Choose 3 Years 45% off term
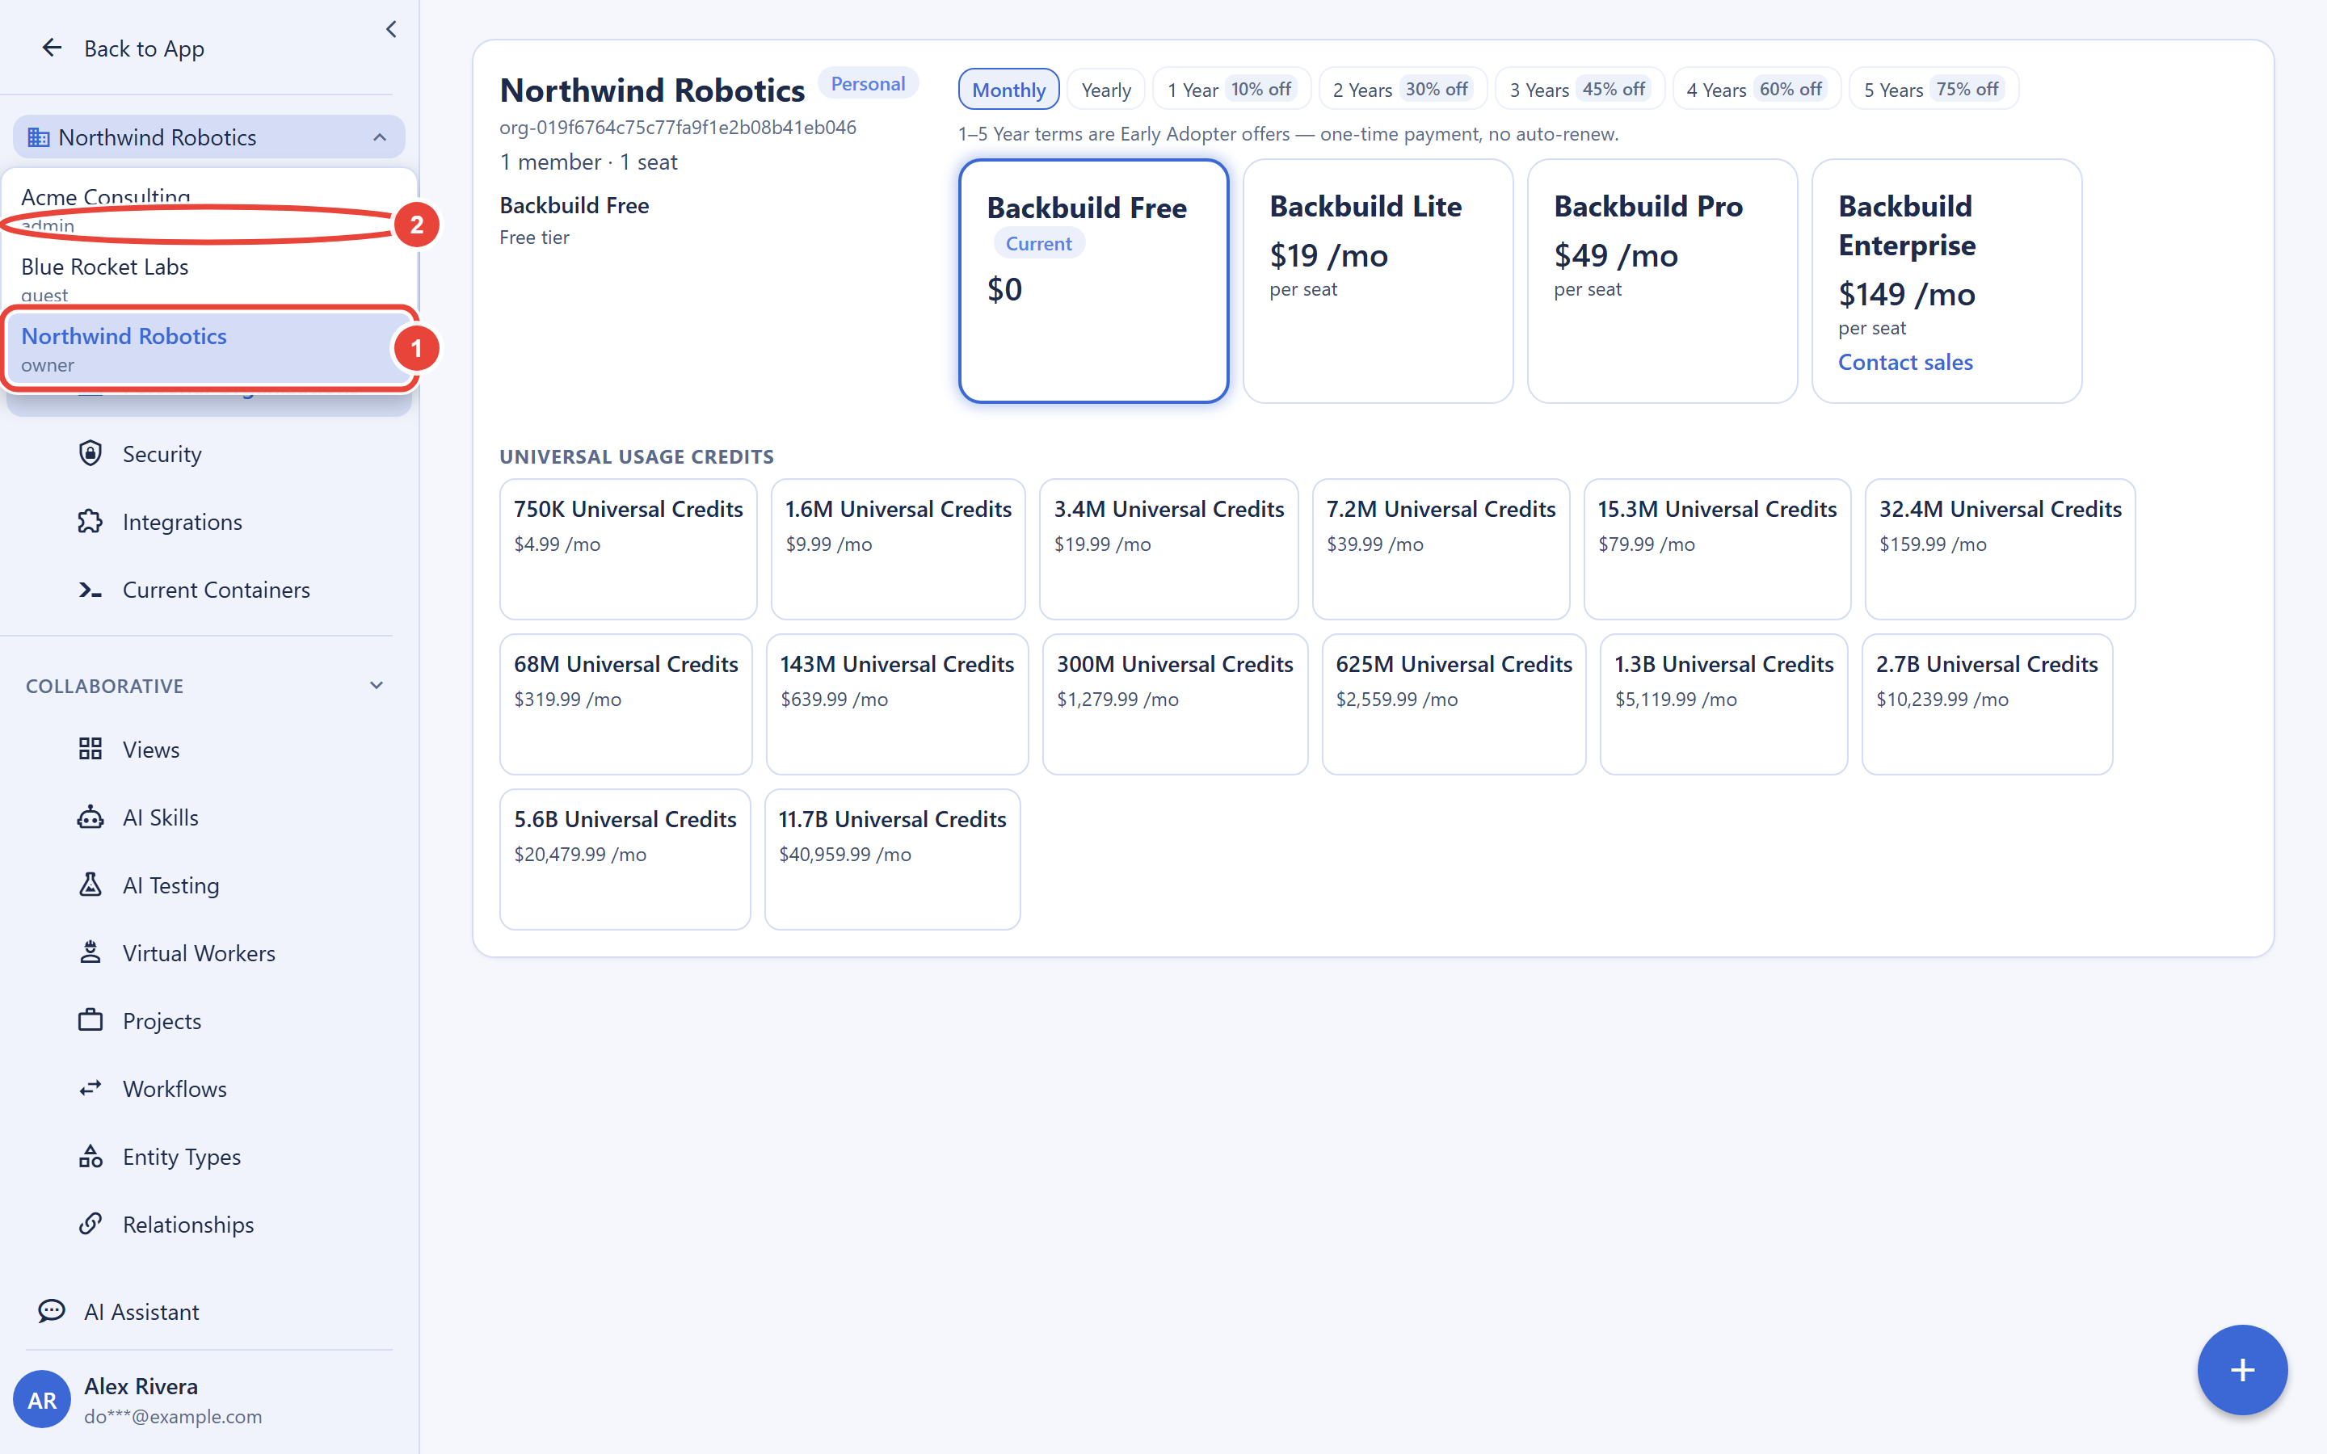The width and height of the screenshot is (2327, 1454). (1580, 90)
